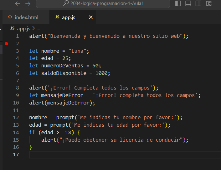
Task: Place cursor on empty line 17
Action: pos(125,155)
